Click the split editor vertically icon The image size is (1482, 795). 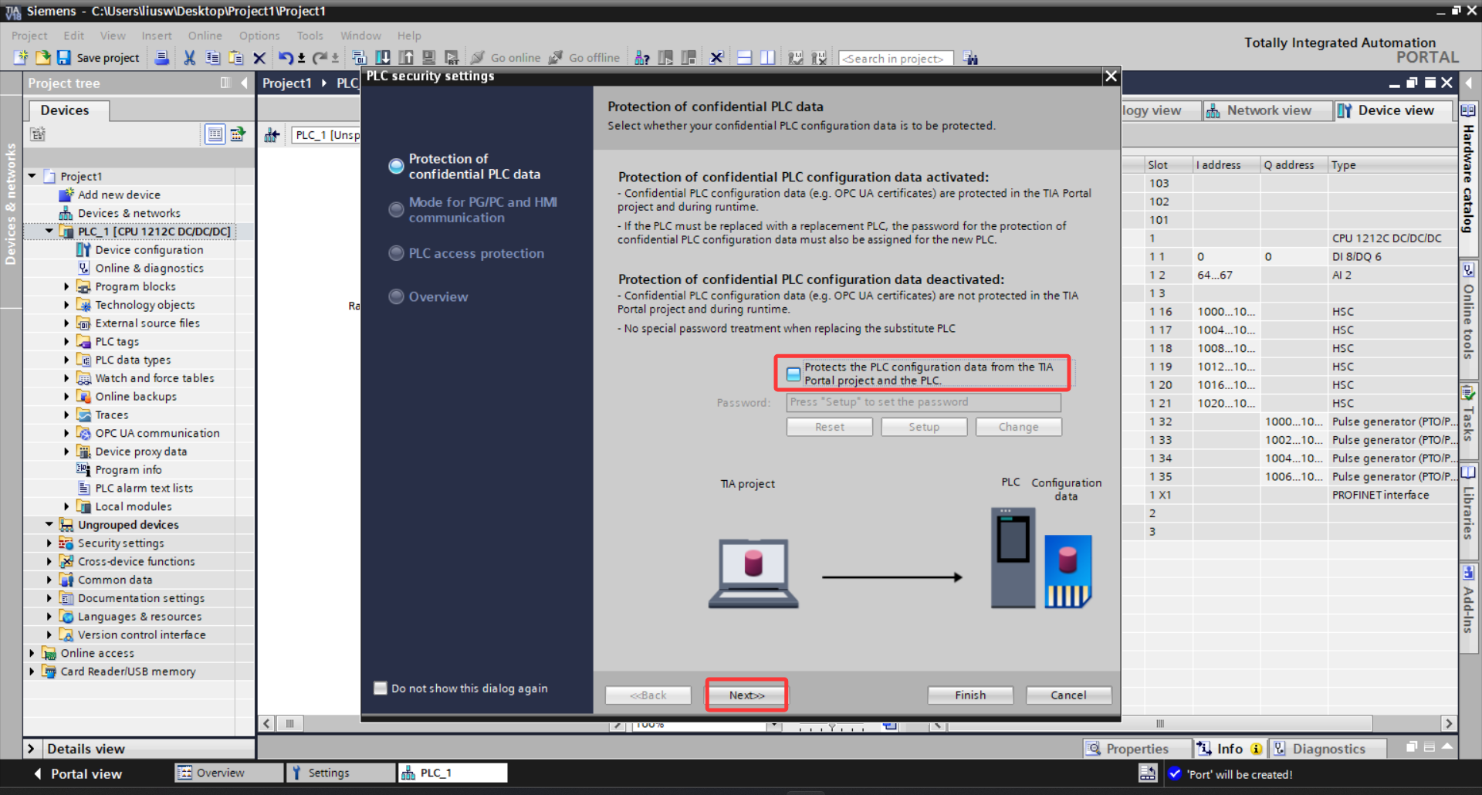768,57
